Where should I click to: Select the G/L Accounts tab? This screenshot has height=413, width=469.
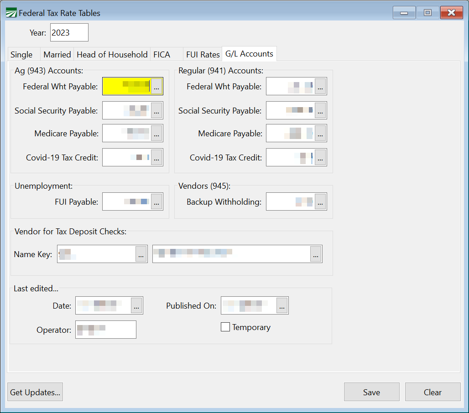pyautogui.click(x=249, y=54)
